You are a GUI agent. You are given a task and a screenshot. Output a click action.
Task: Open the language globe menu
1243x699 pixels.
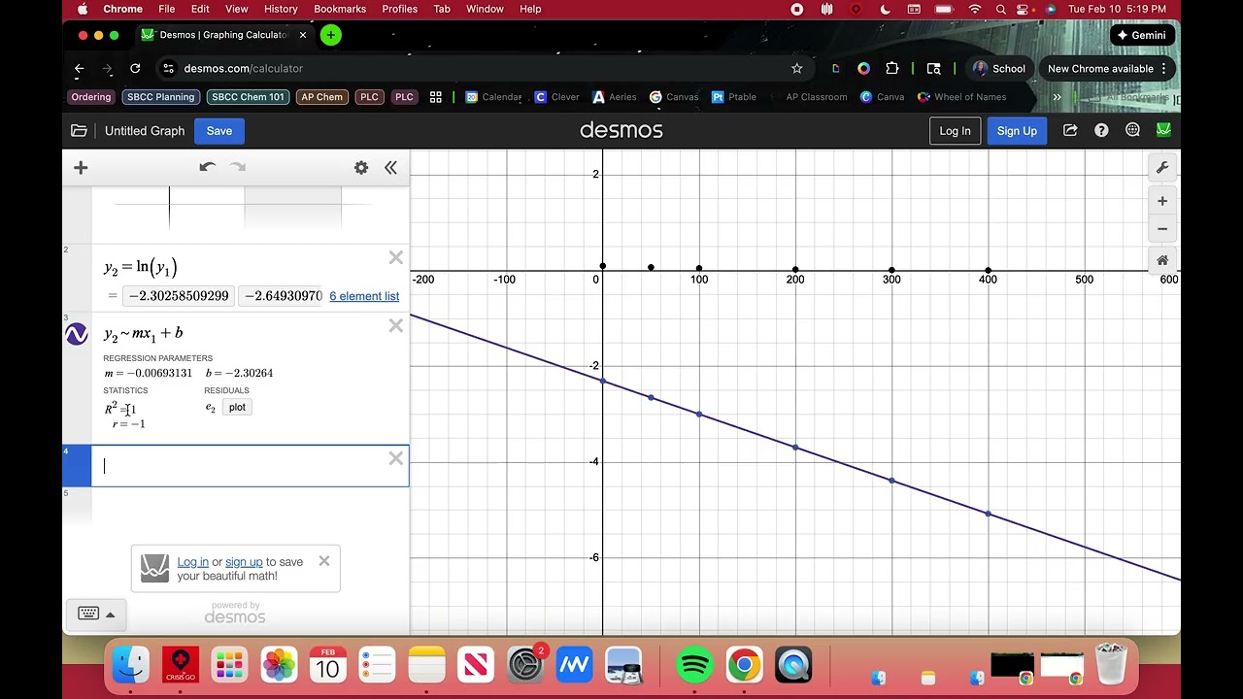tap(1132, 130)
